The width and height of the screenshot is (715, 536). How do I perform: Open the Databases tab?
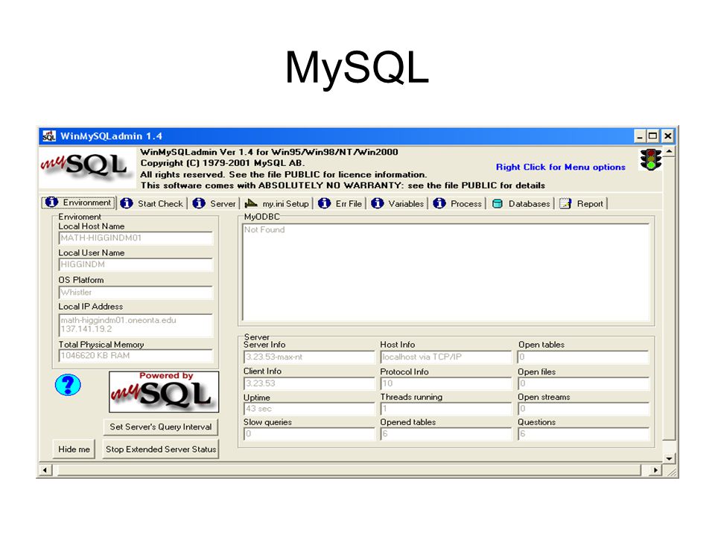pyautogui.click(x=521, y=203)
